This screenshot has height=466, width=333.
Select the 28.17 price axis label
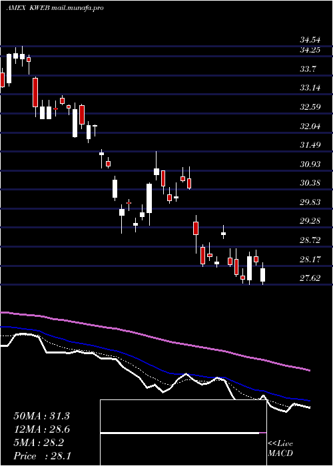[x=309, y=260]
